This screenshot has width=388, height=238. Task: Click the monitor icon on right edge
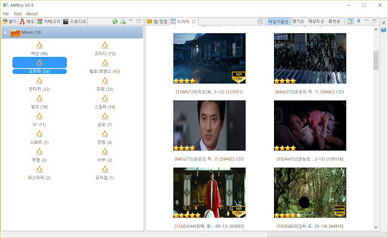coord(384,30)
